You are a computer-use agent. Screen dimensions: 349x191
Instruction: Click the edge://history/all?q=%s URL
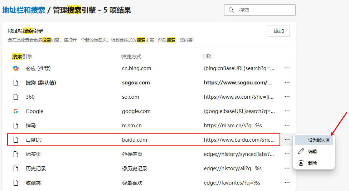pos(233,168)
